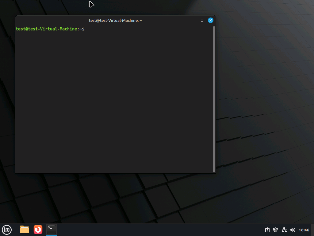
Task: Open the Update Manager shield icon
Action: 275,230
